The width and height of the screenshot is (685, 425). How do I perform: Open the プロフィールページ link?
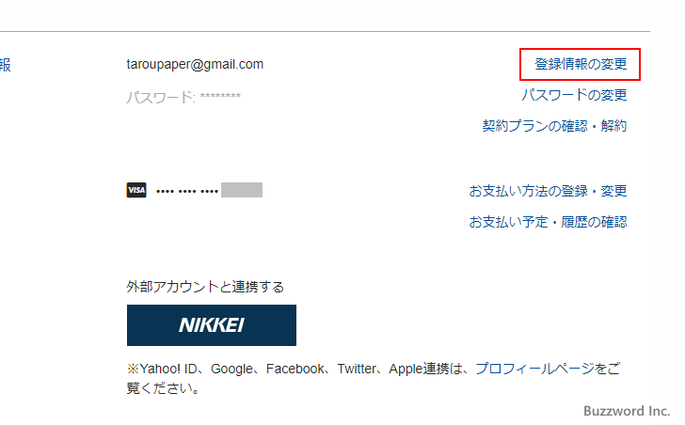click(535, 369)
